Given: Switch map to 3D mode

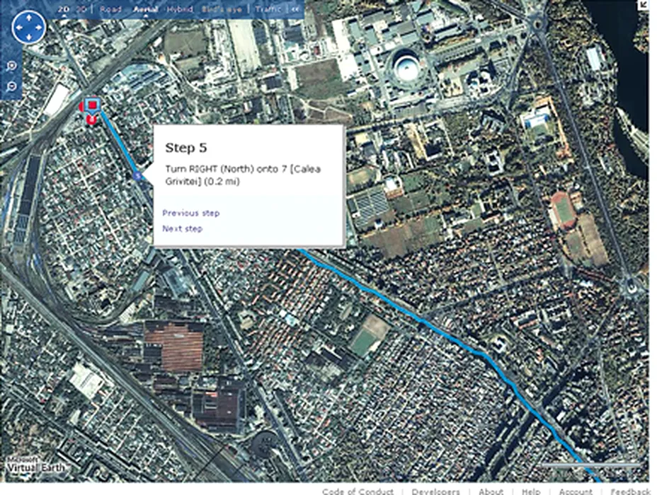Looking at the screenshot, I should point(82,8).
